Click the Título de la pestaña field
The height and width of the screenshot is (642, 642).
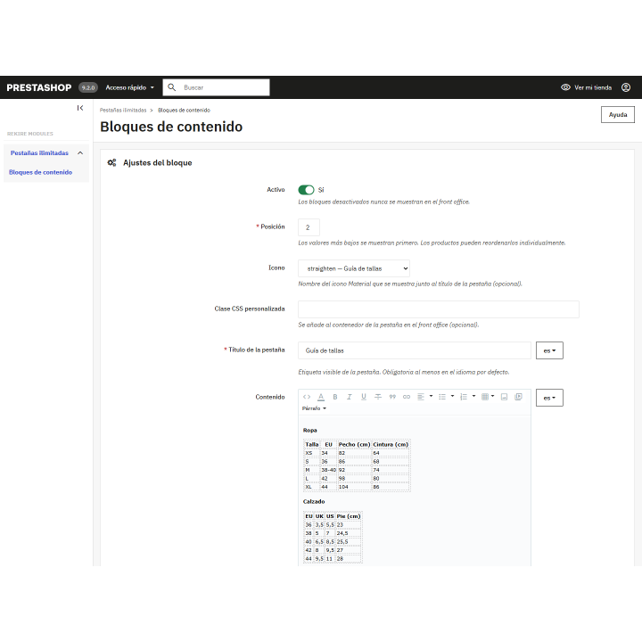coord(415,350)
